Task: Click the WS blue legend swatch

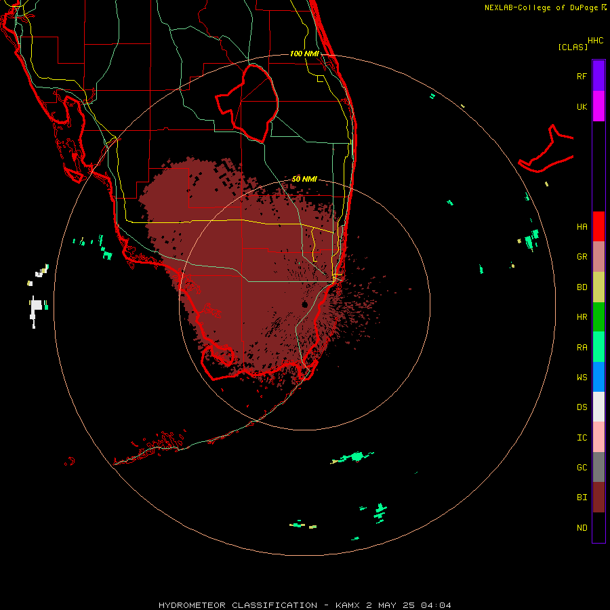Action: pyautogui.click(x=598, y=377)
